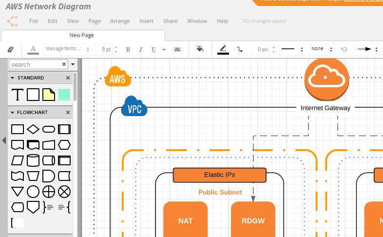This screenshot has width=383, height=237.
Task: Open the line style dropdown
Action: [292, 49]
